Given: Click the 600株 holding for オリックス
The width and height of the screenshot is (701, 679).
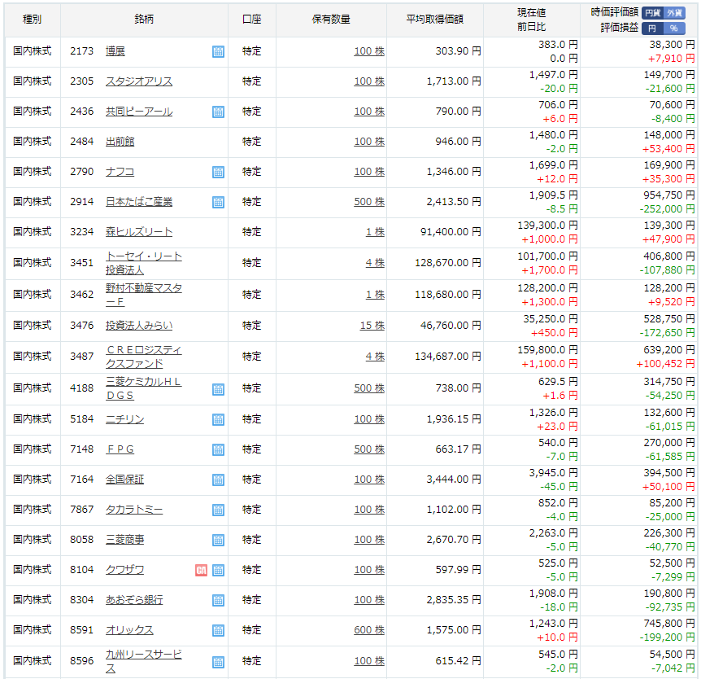Looking at the screenshot, I should click(369, 630).
